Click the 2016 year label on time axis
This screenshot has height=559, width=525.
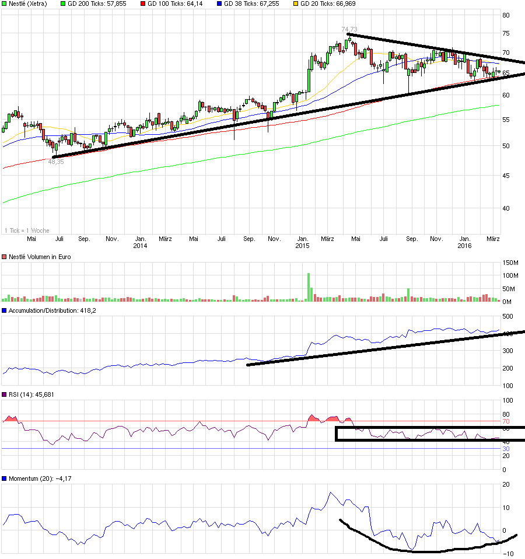(x=464, y=246)
